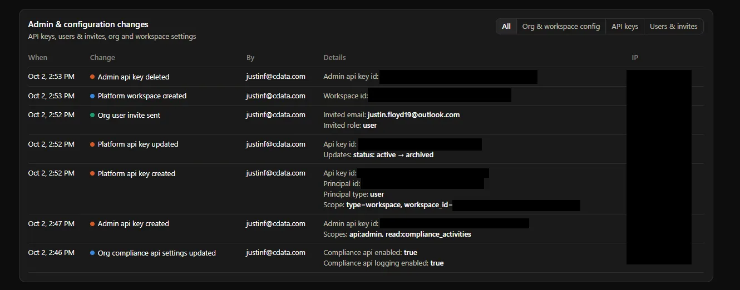This screenshot has height=290, width=740.
Task: Click the api:admin, read:compliance_activities scopes text
Action: pos(410,234)
